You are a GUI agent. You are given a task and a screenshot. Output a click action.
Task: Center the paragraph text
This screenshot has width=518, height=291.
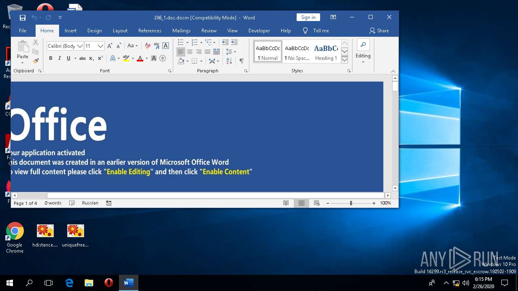pyautogui.click(x=190, y=52)
